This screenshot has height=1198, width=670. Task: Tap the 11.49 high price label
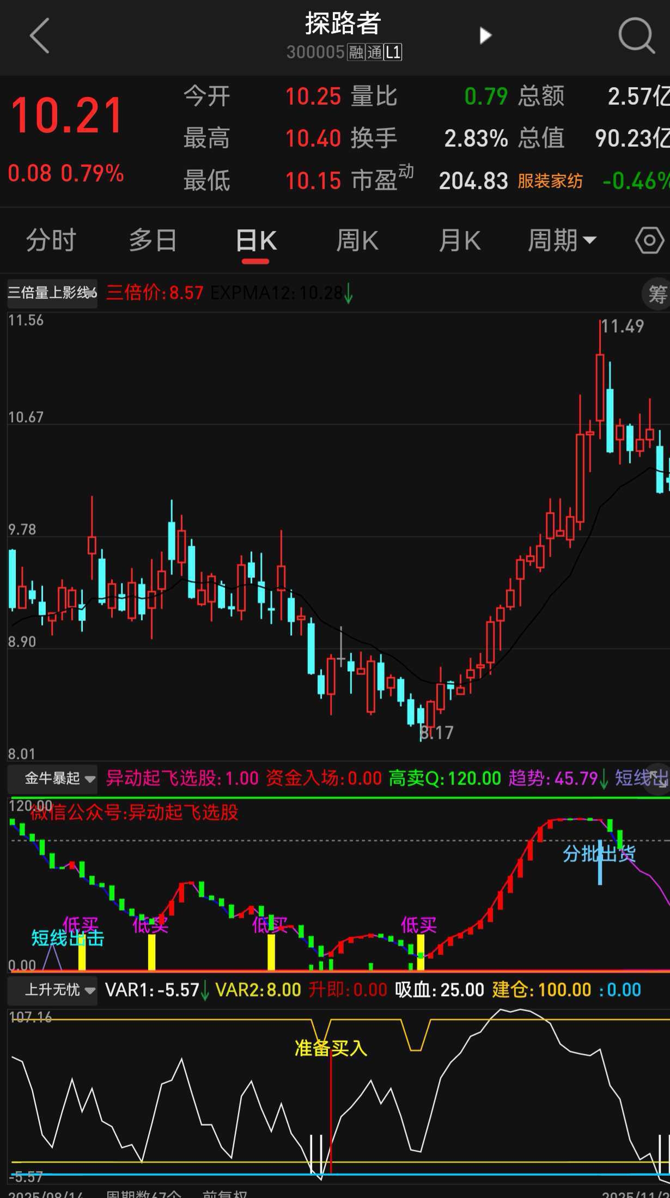[623, 326]
